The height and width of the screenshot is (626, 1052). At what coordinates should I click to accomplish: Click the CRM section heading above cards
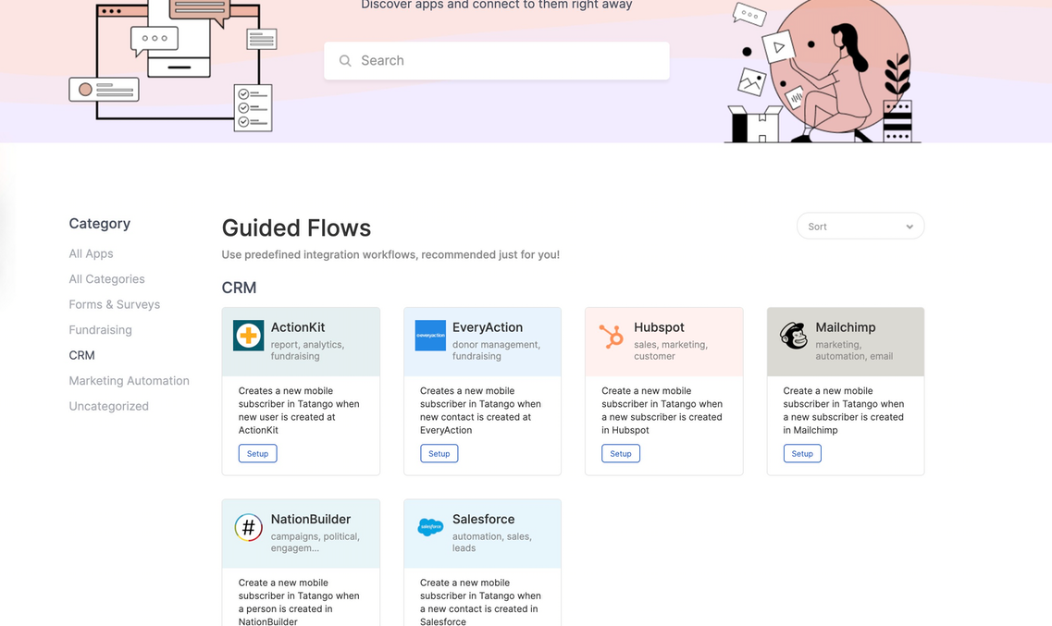pos(239,288)
